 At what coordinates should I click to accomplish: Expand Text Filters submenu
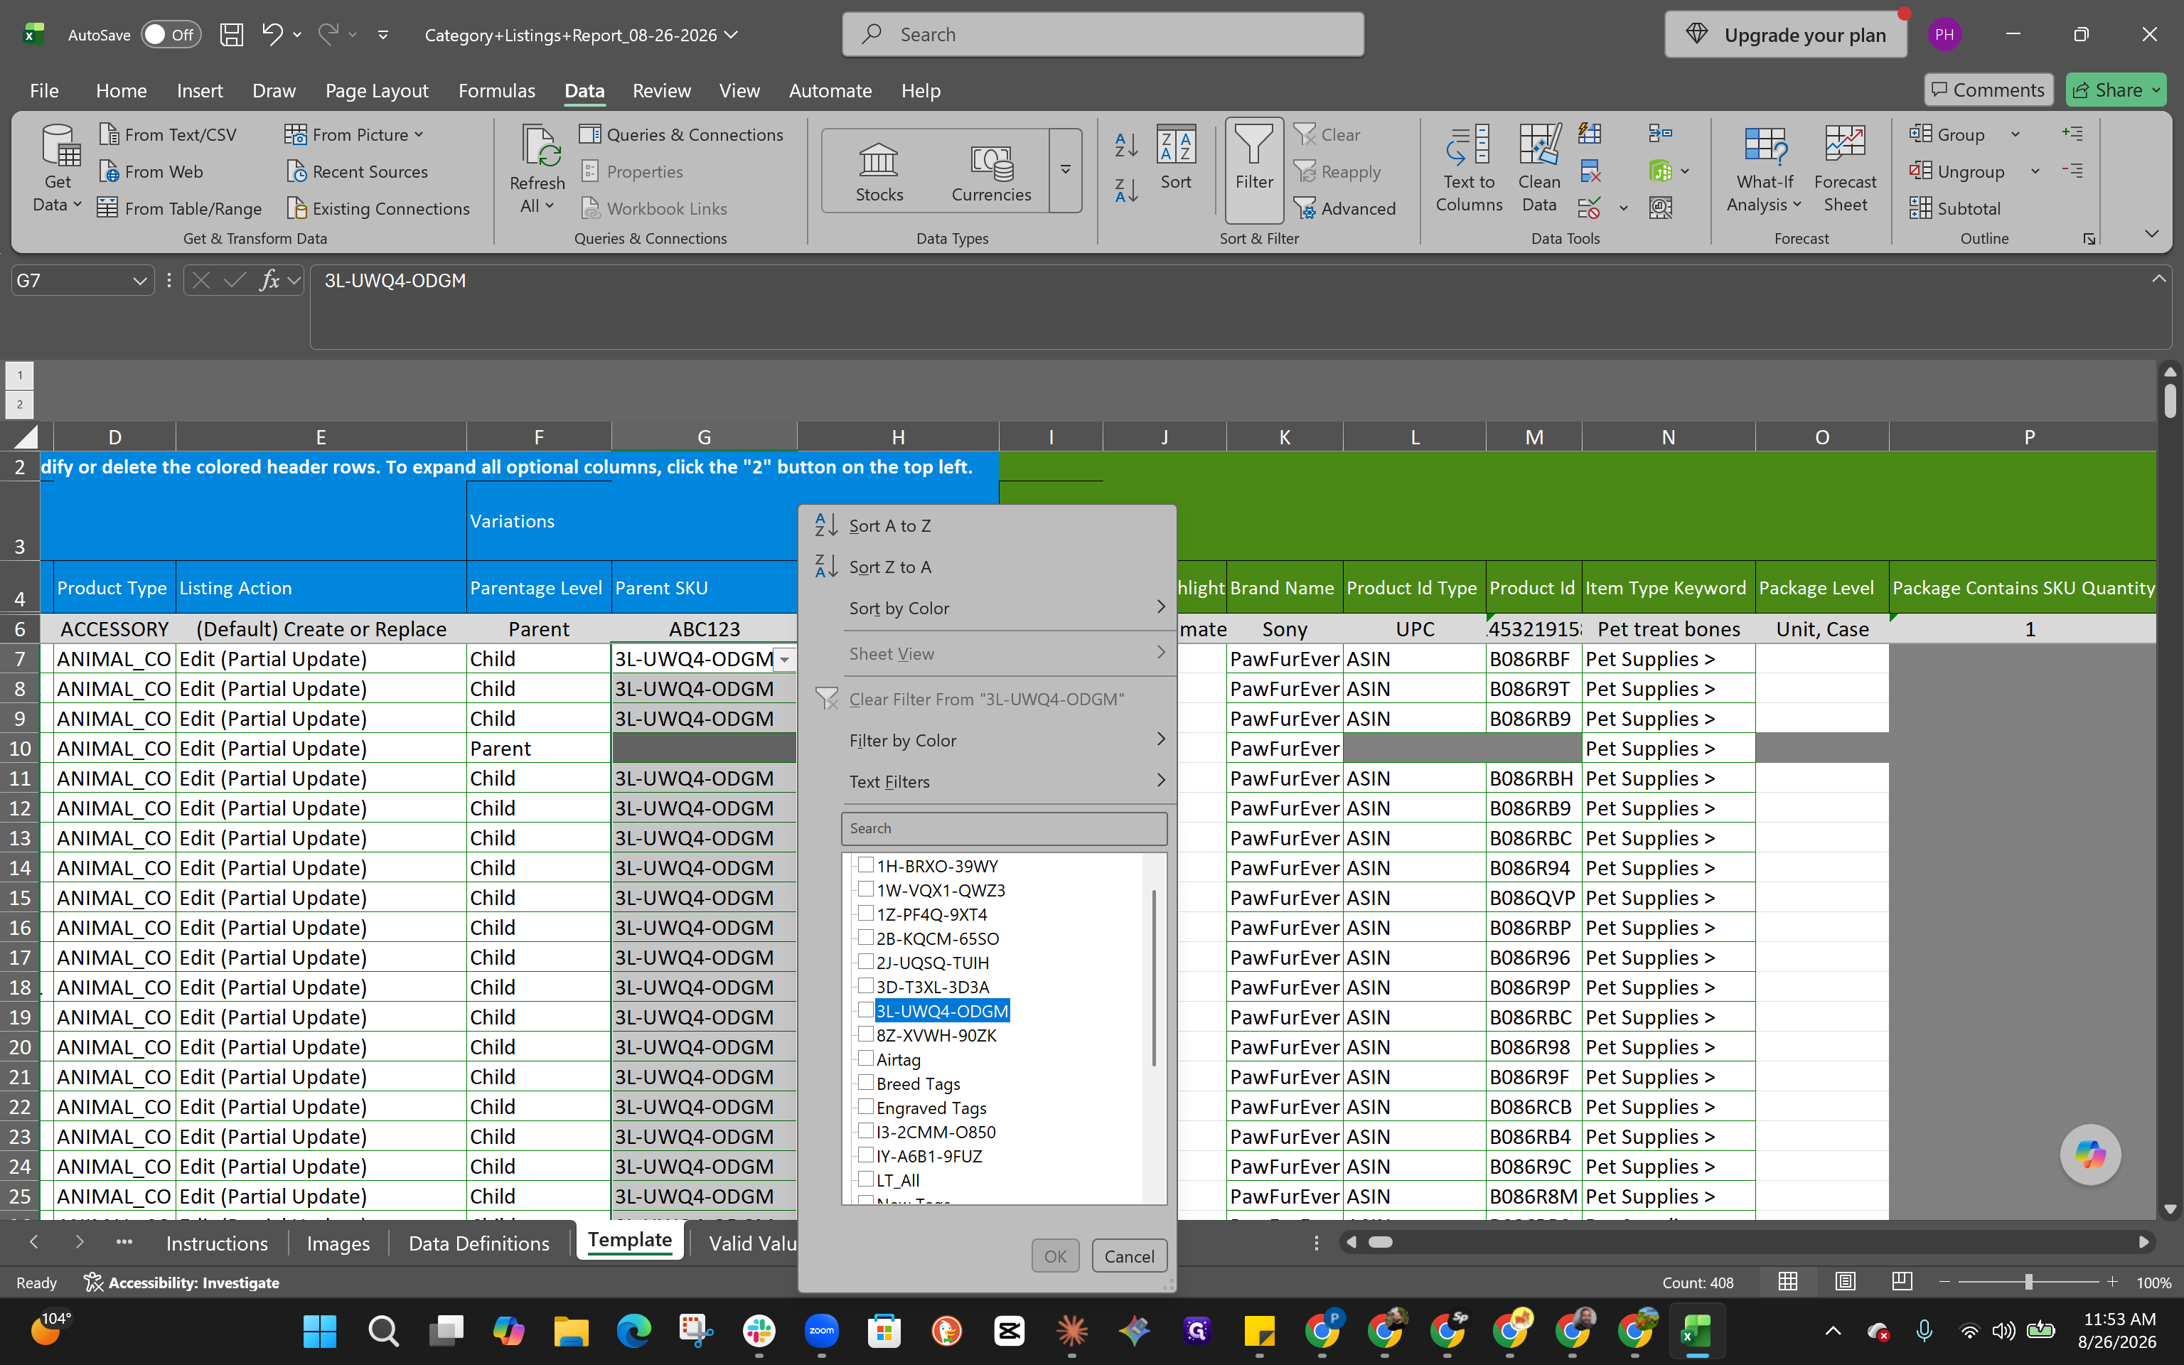[x=1160, y=781]
